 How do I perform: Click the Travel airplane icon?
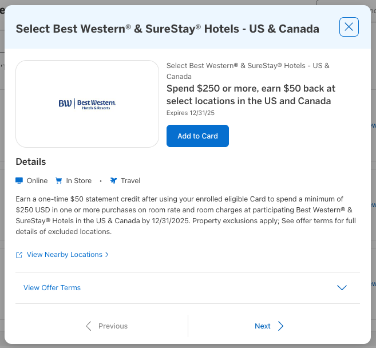(x=113, y=181)
